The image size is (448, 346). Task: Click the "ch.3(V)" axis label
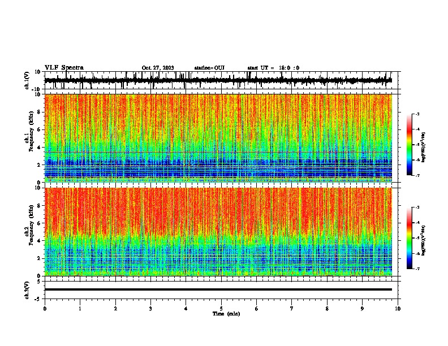[x=27, y=290]
